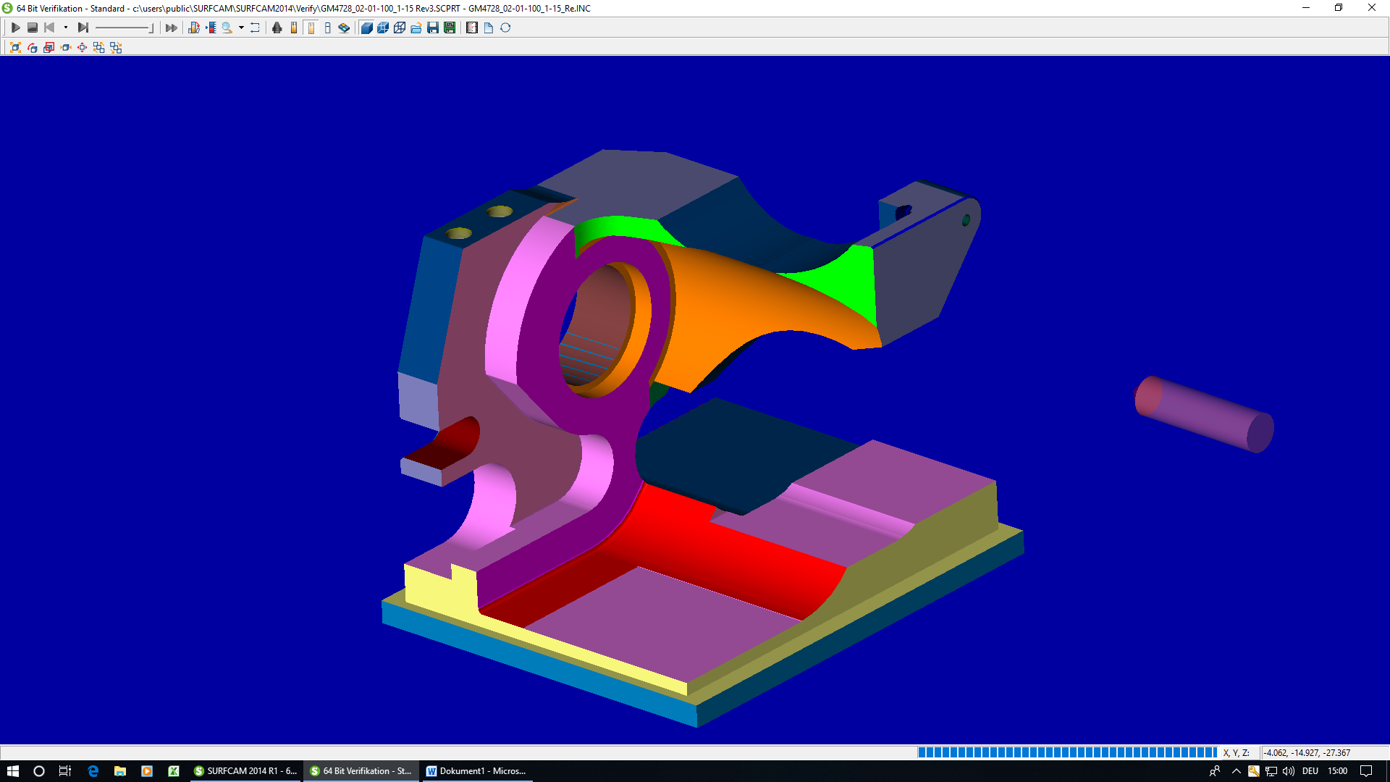Open the small dropdown arrow beside rewind

(66, 28)
